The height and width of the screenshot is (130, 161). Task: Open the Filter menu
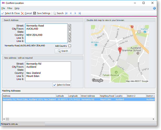[x=10, y=8]
